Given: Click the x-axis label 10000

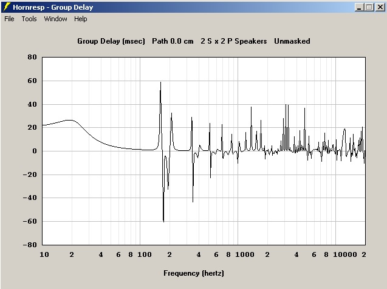Looking at the screenshot, I should click(345, 254).
